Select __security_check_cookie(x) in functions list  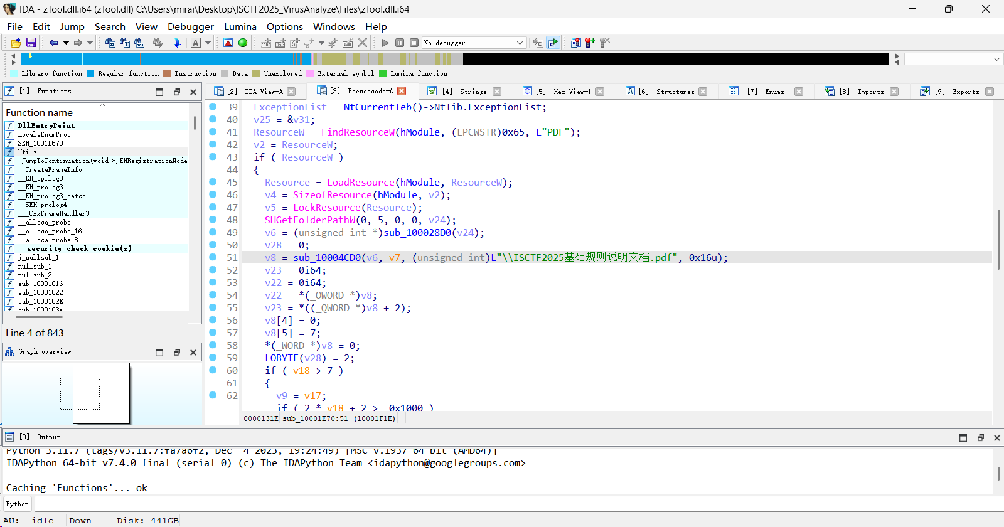[x=75, y=248]
